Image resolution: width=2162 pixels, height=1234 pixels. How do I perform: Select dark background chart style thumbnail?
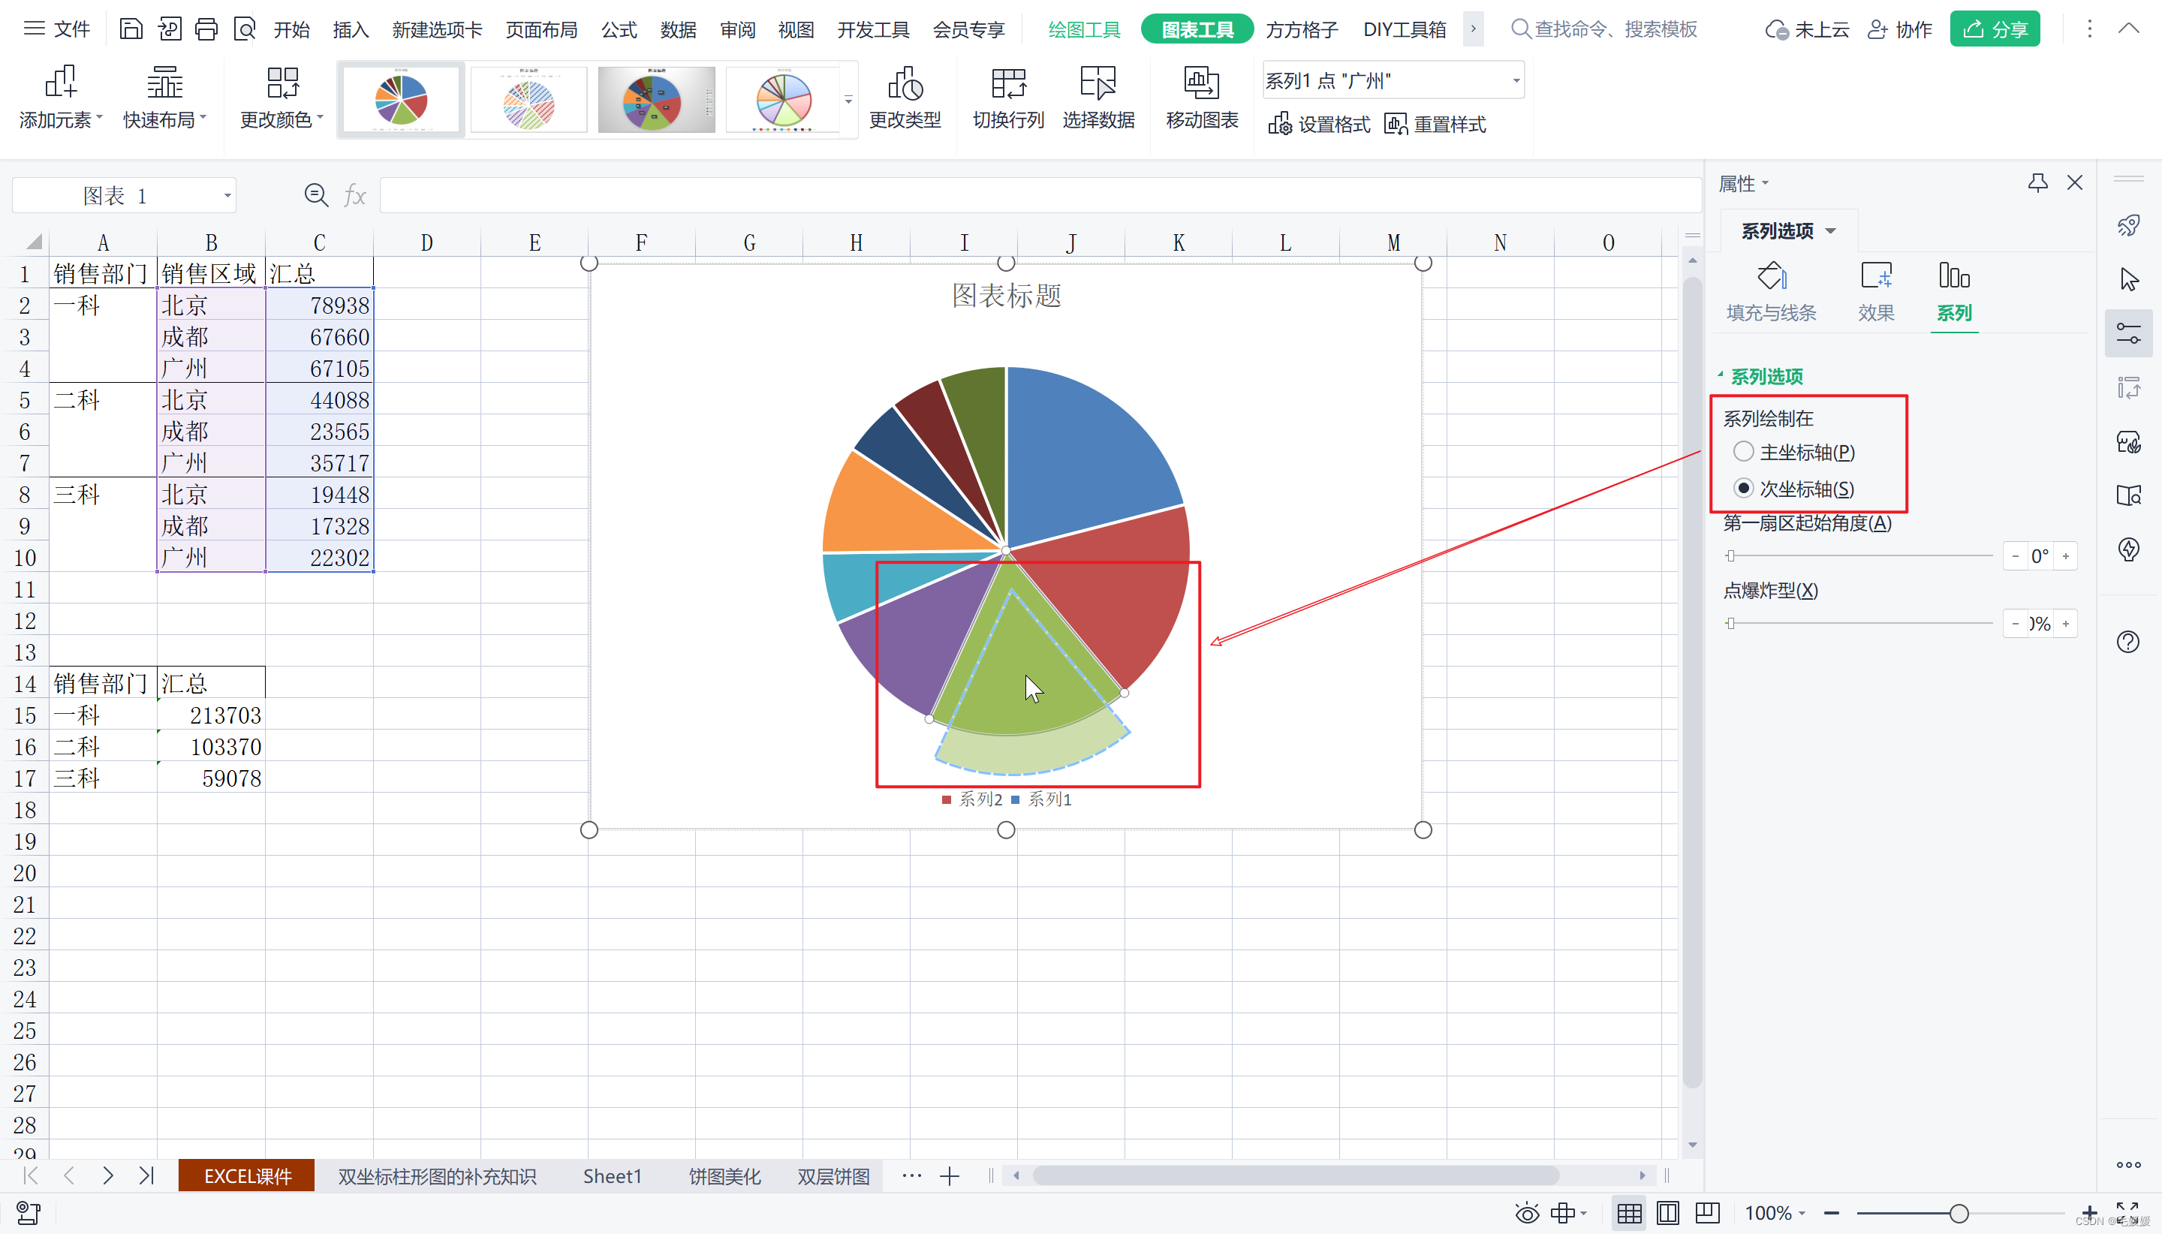click(656, 99)
